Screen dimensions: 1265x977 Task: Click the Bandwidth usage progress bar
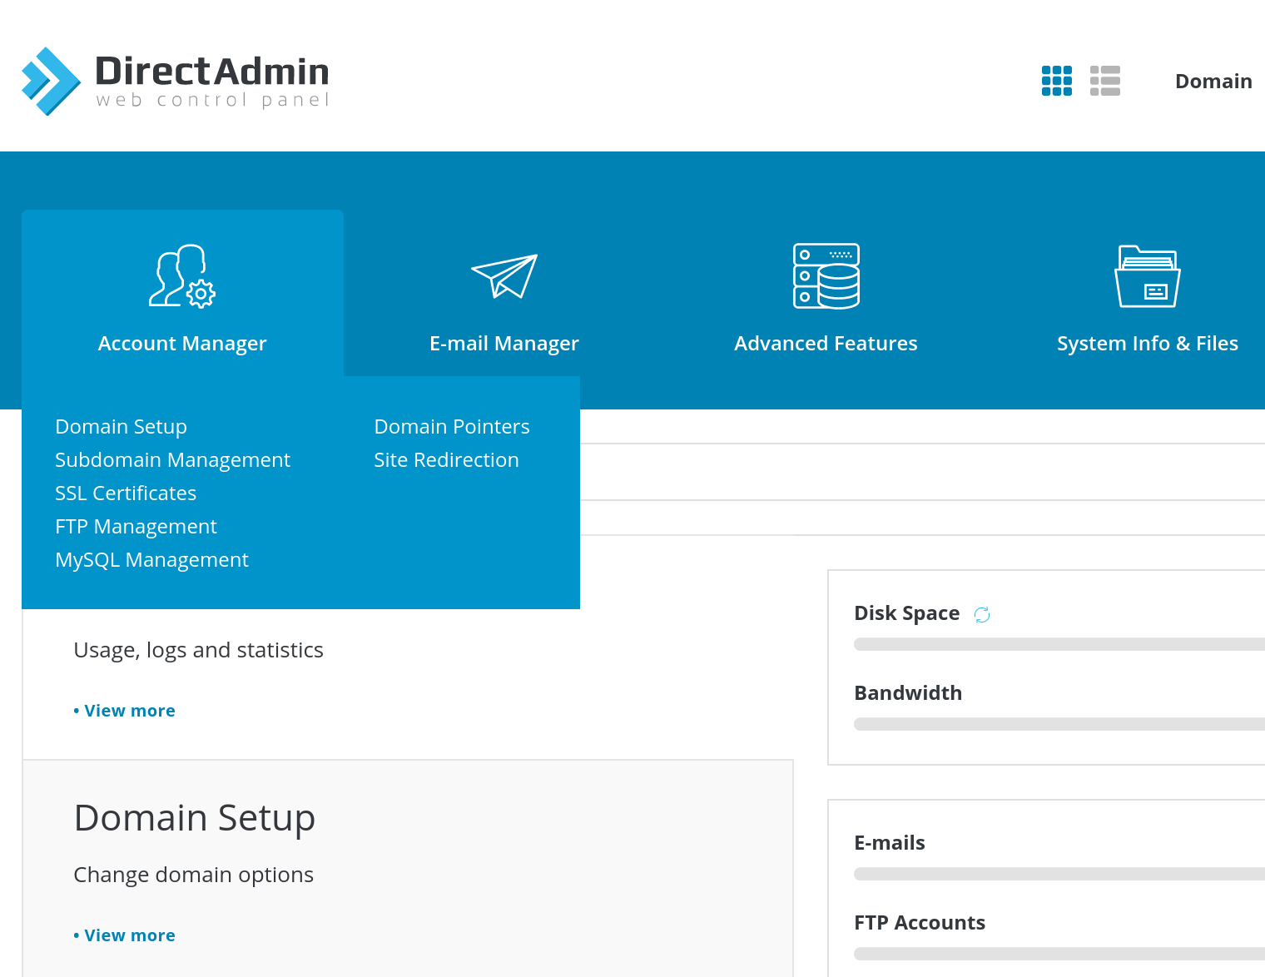[x=1059, y=724]
